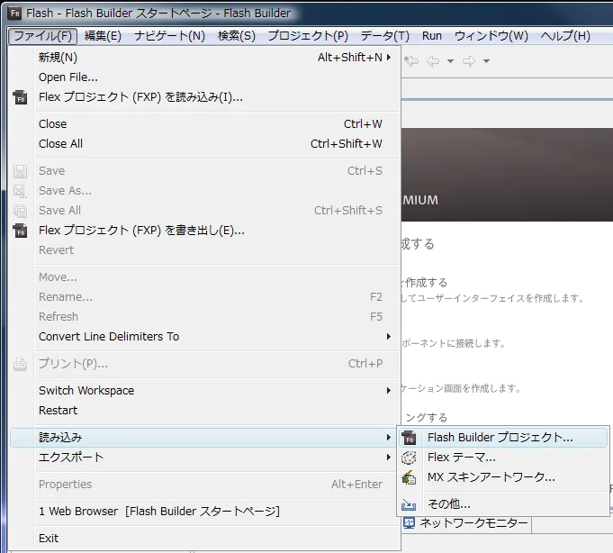
Task: Open the 検索(S) menu
Action: click(x=237, y=36)
